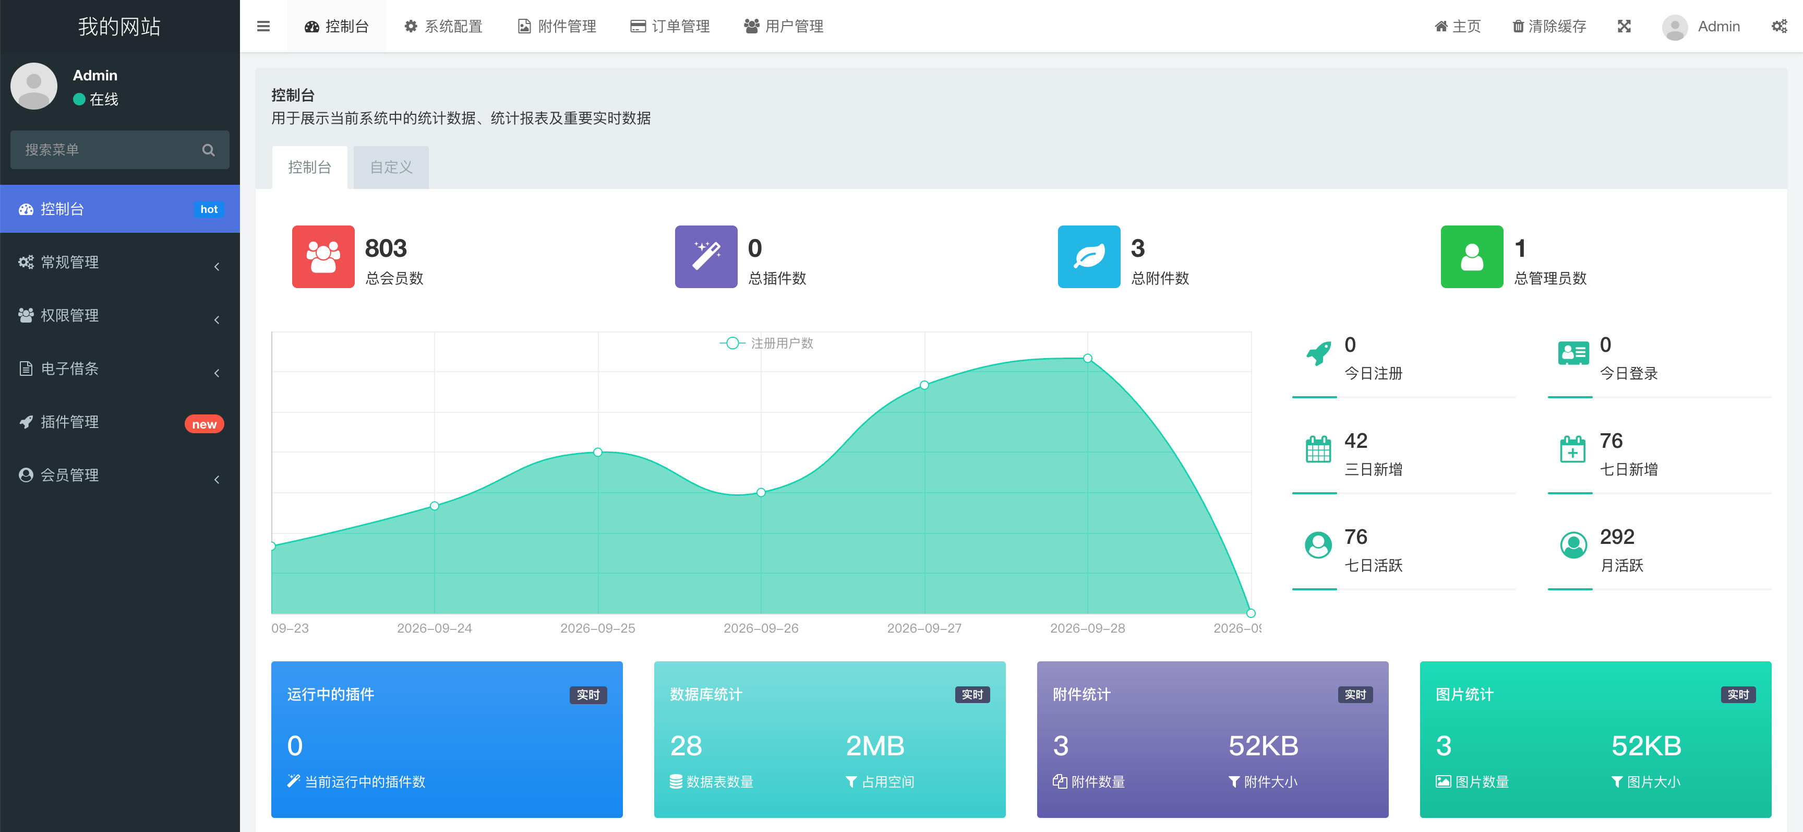The height and width of the screenshot is (832, 1803).
Task: Click the 实时 badge on 运行中的插件 card
Action: [588, 695]
